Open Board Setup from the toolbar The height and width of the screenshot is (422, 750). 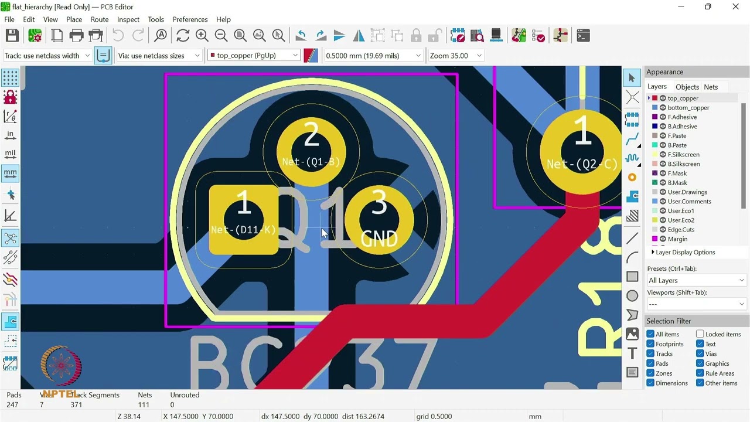point(35,36)
